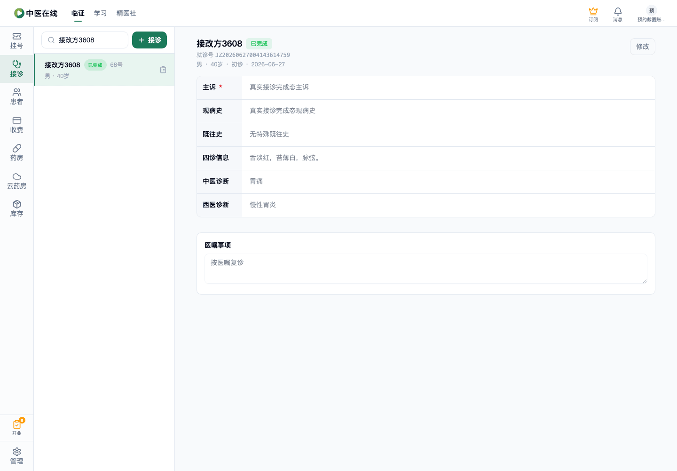This screenshot has height=471, width=677.
Task: Click the 68号 queue number
Action: [117, 65]
